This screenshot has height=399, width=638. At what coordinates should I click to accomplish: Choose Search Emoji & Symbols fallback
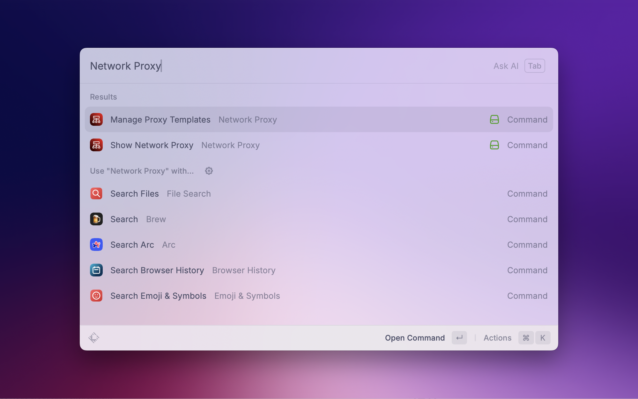[158, 296]
